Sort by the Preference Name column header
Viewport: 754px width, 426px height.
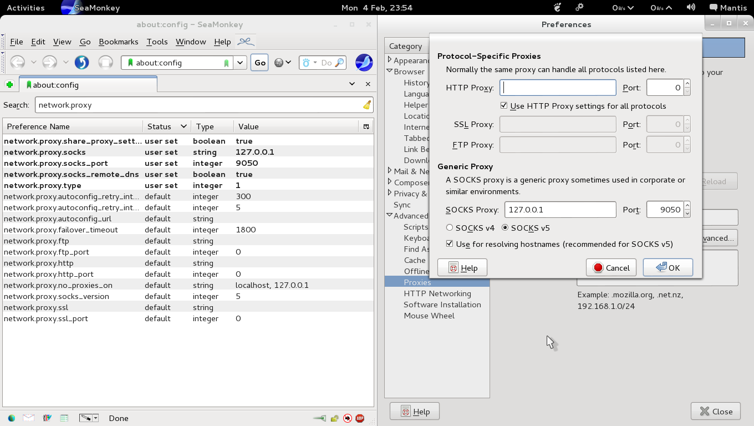73,126
